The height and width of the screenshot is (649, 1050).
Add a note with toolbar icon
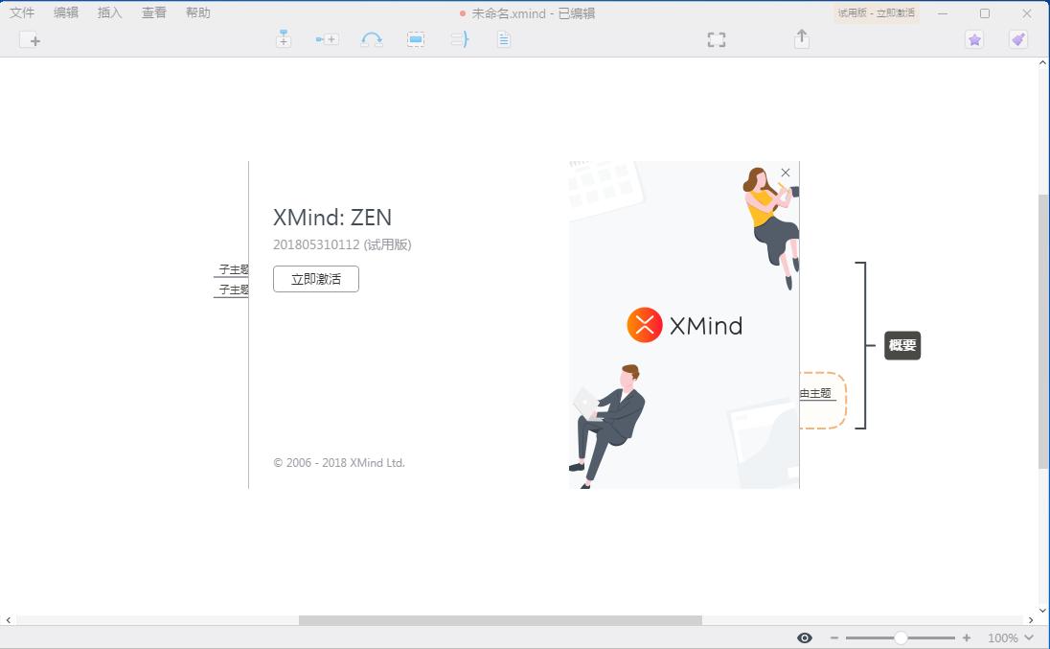[504, 39]
